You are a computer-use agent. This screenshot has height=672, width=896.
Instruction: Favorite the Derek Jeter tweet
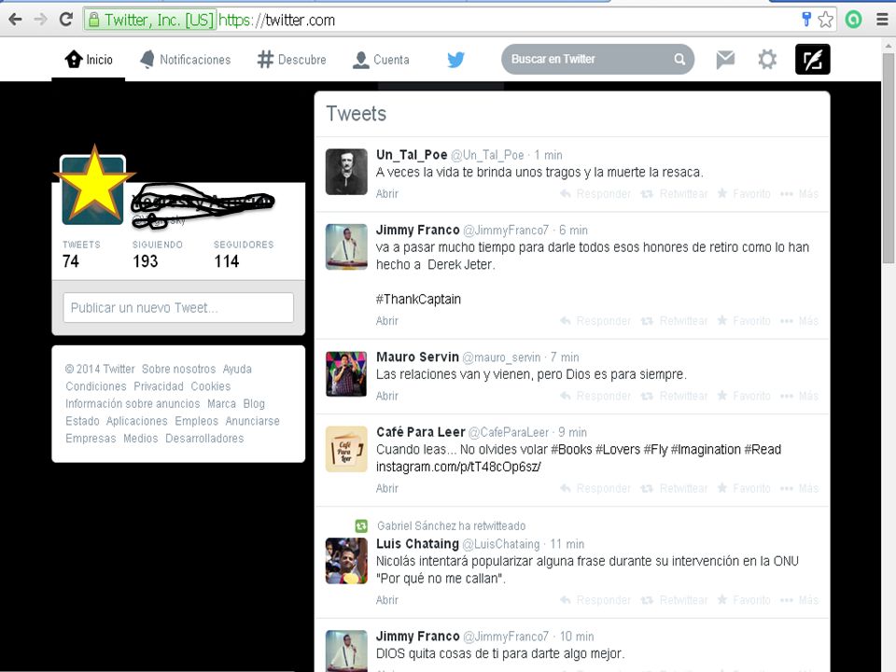744,320
